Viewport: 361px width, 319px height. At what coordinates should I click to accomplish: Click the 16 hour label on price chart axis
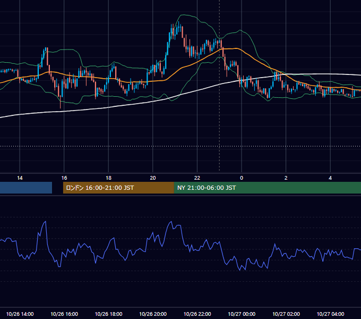click(x=64, y=178)
